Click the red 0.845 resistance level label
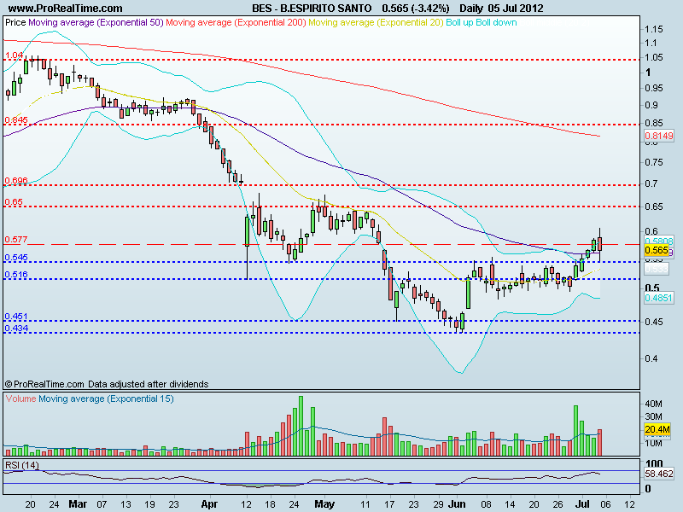Screen dimensions: 683x512 point(16,120)
